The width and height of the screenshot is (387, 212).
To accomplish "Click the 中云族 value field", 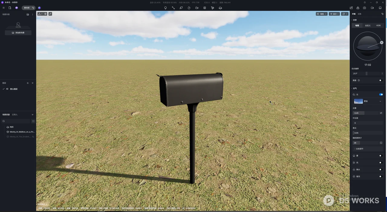I will pos(368,123).
